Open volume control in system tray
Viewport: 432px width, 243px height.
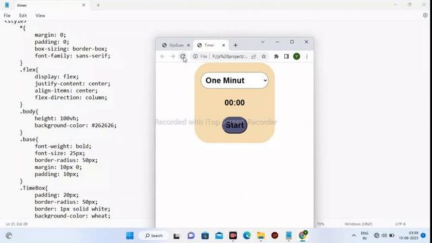click(384, 236)
